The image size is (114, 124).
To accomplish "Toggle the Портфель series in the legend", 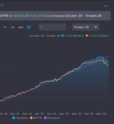I will [20, 118].
